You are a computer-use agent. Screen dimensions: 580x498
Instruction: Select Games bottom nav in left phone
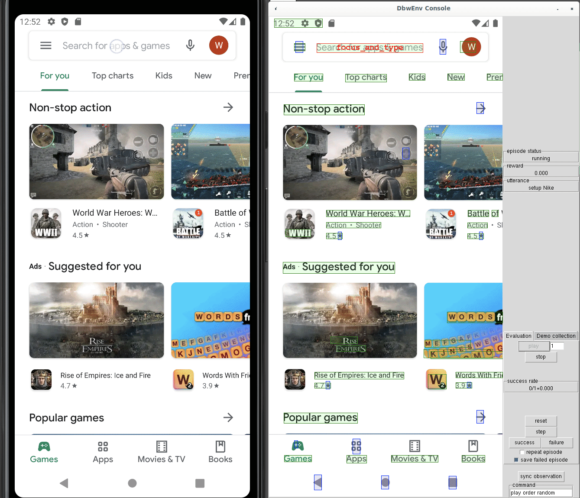click(x=44, y=453)
